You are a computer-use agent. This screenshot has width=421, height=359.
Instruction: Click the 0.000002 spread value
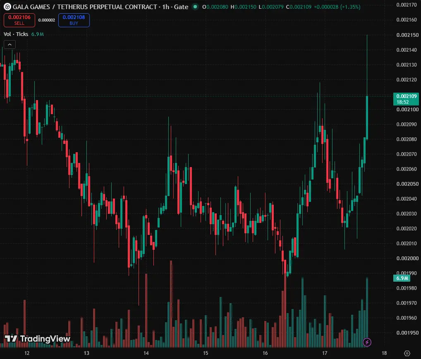[x=46, y=20]
